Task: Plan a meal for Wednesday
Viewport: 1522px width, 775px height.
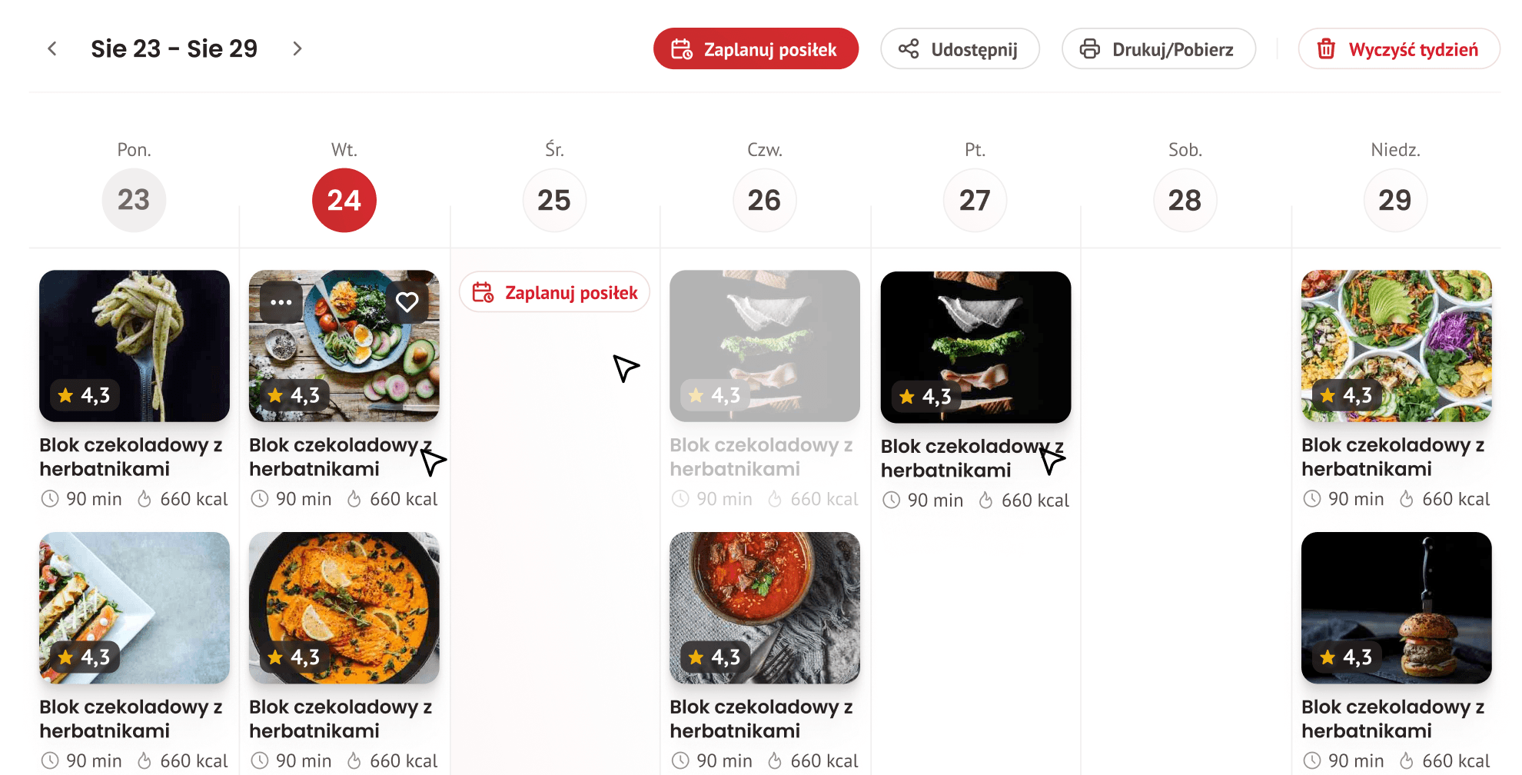Action: coord(554,293)
